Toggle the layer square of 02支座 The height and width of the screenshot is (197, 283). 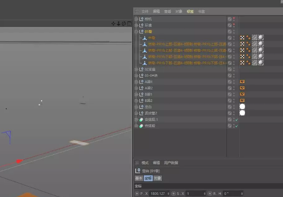click(229, 69)
